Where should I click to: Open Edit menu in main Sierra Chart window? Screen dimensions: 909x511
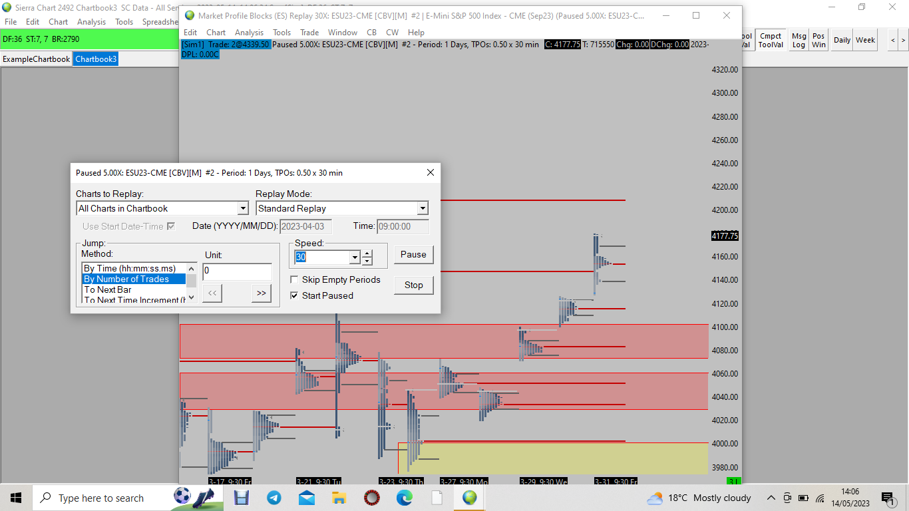[33, 22]
